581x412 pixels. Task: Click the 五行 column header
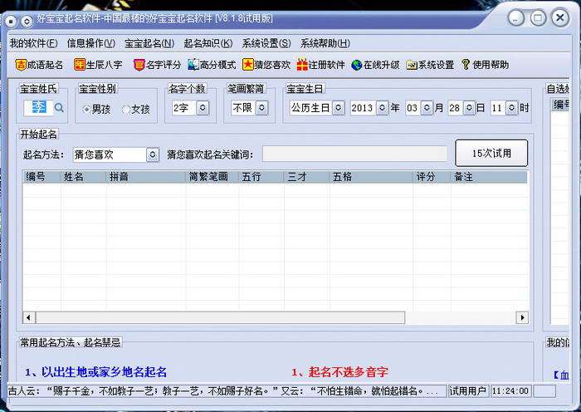click(x=261, y=177)
